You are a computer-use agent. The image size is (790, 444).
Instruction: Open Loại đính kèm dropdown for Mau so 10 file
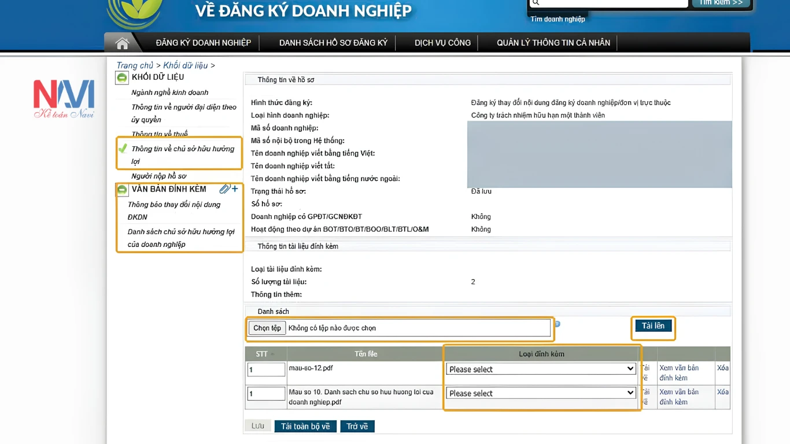click(x=541, y=393)
